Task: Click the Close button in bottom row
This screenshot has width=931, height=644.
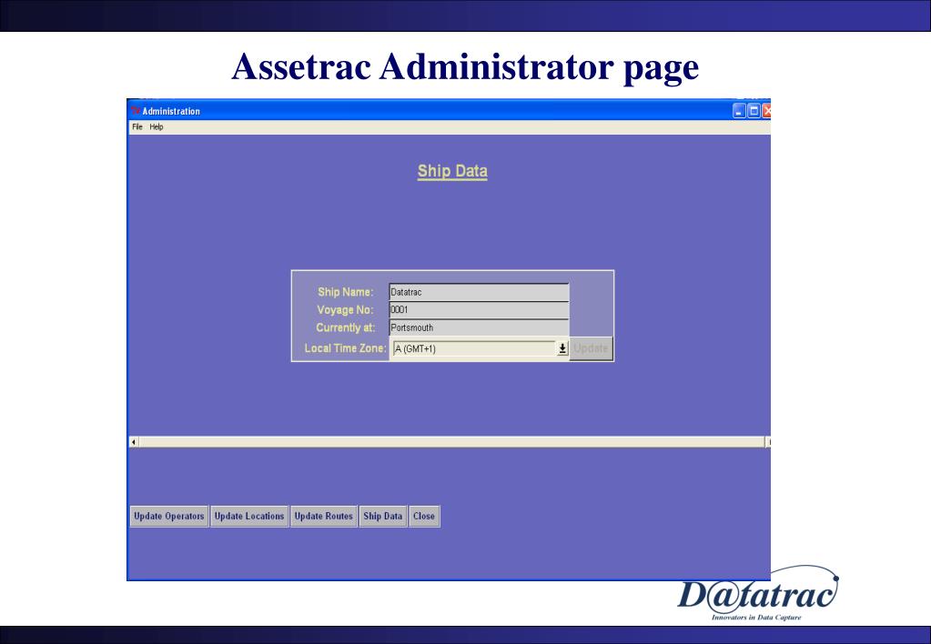Action: tap(424, 516)
